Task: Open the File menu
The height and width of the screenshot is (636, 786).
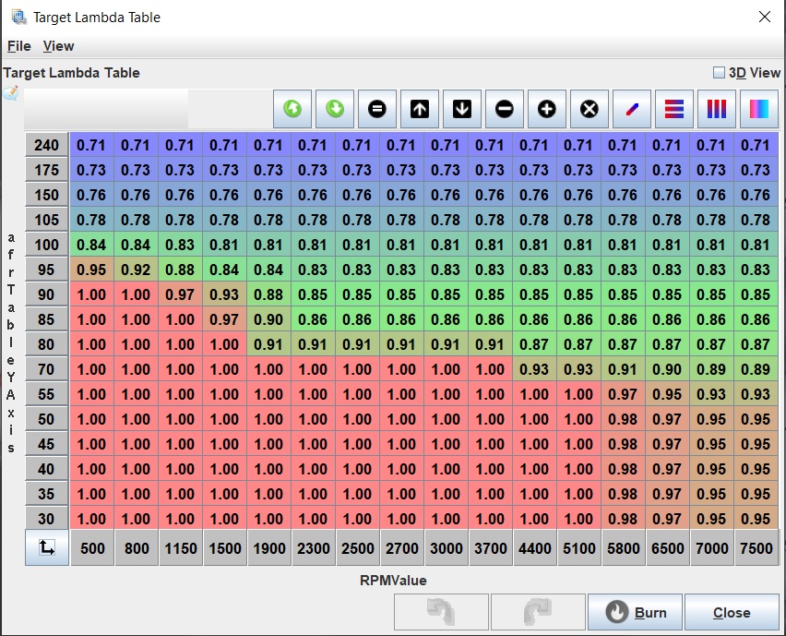Action: (x=18, y=46)
